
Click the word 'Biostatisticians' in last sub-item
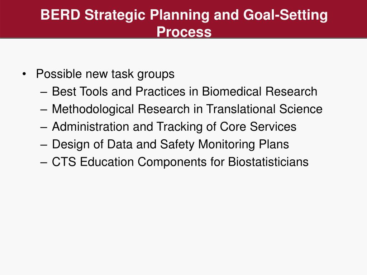tap(268, 162)
